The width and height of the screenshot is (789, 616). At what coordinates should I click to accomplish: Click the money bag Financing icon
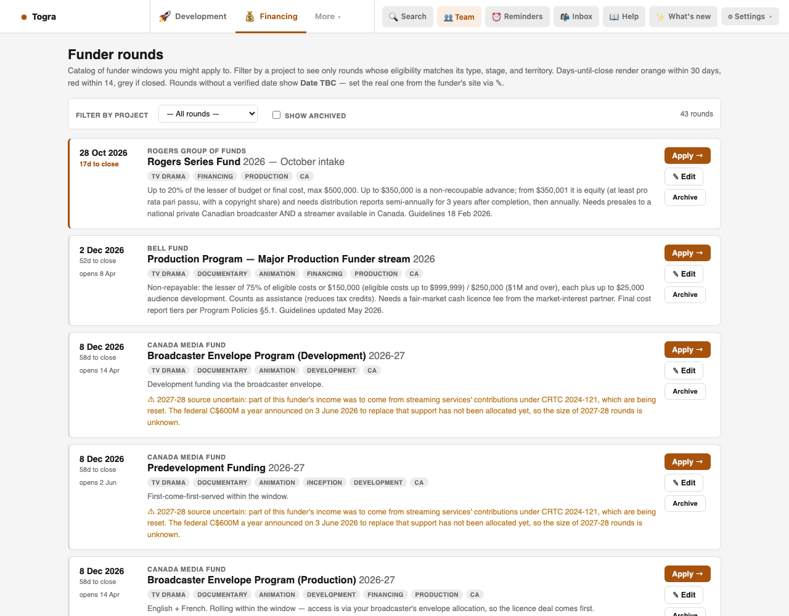(x=250, y=17)
